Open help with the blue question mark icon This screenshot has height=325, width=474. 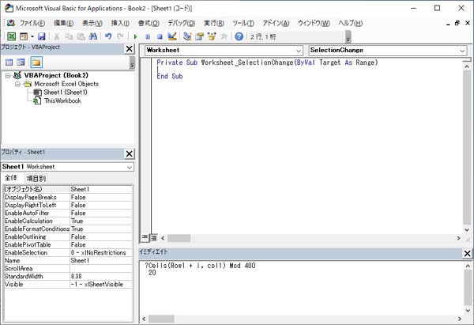(x=239, y=36)
